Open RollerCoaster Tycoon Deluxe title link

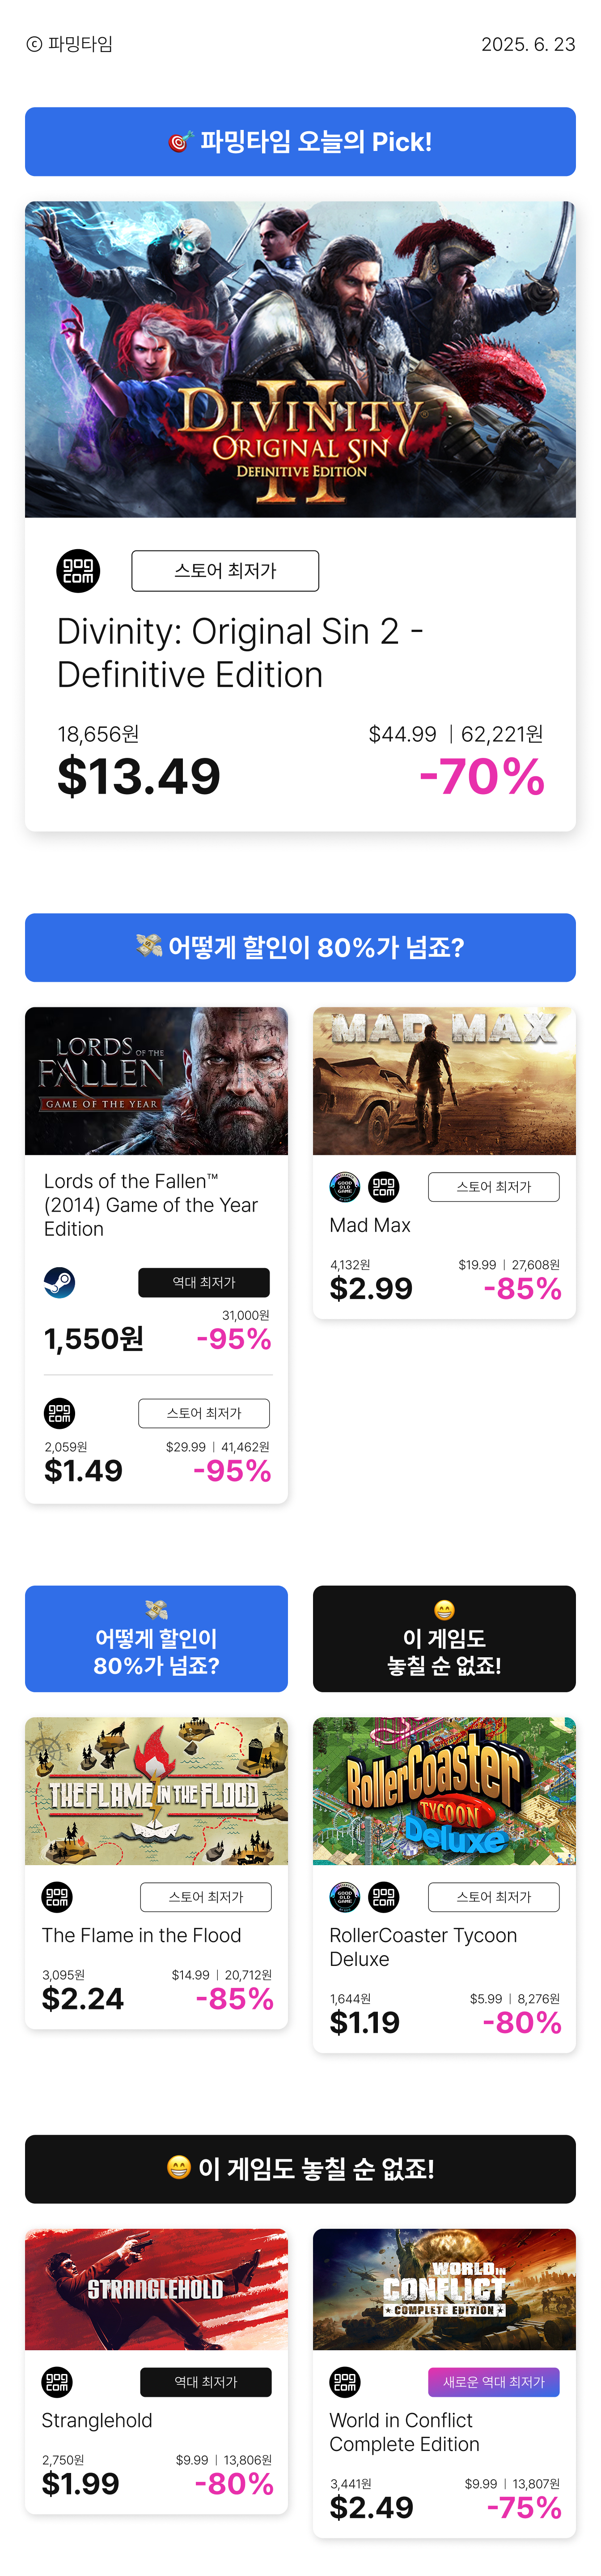coord(423,1947)
